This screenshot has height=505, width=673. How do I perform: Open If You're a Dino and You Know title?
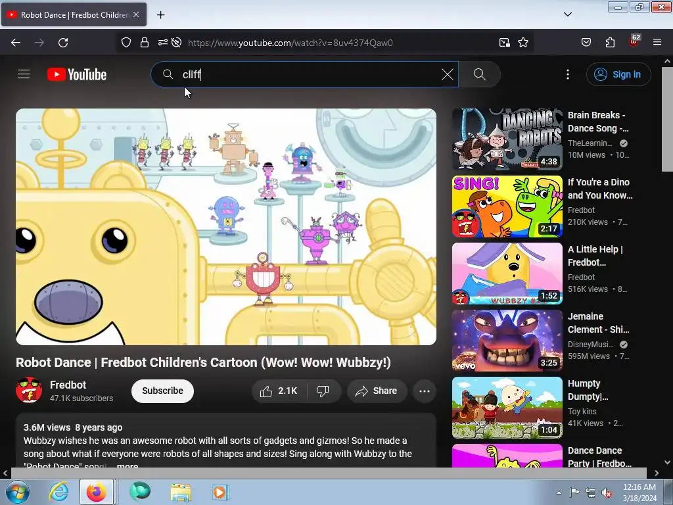[x=600, y=189]
